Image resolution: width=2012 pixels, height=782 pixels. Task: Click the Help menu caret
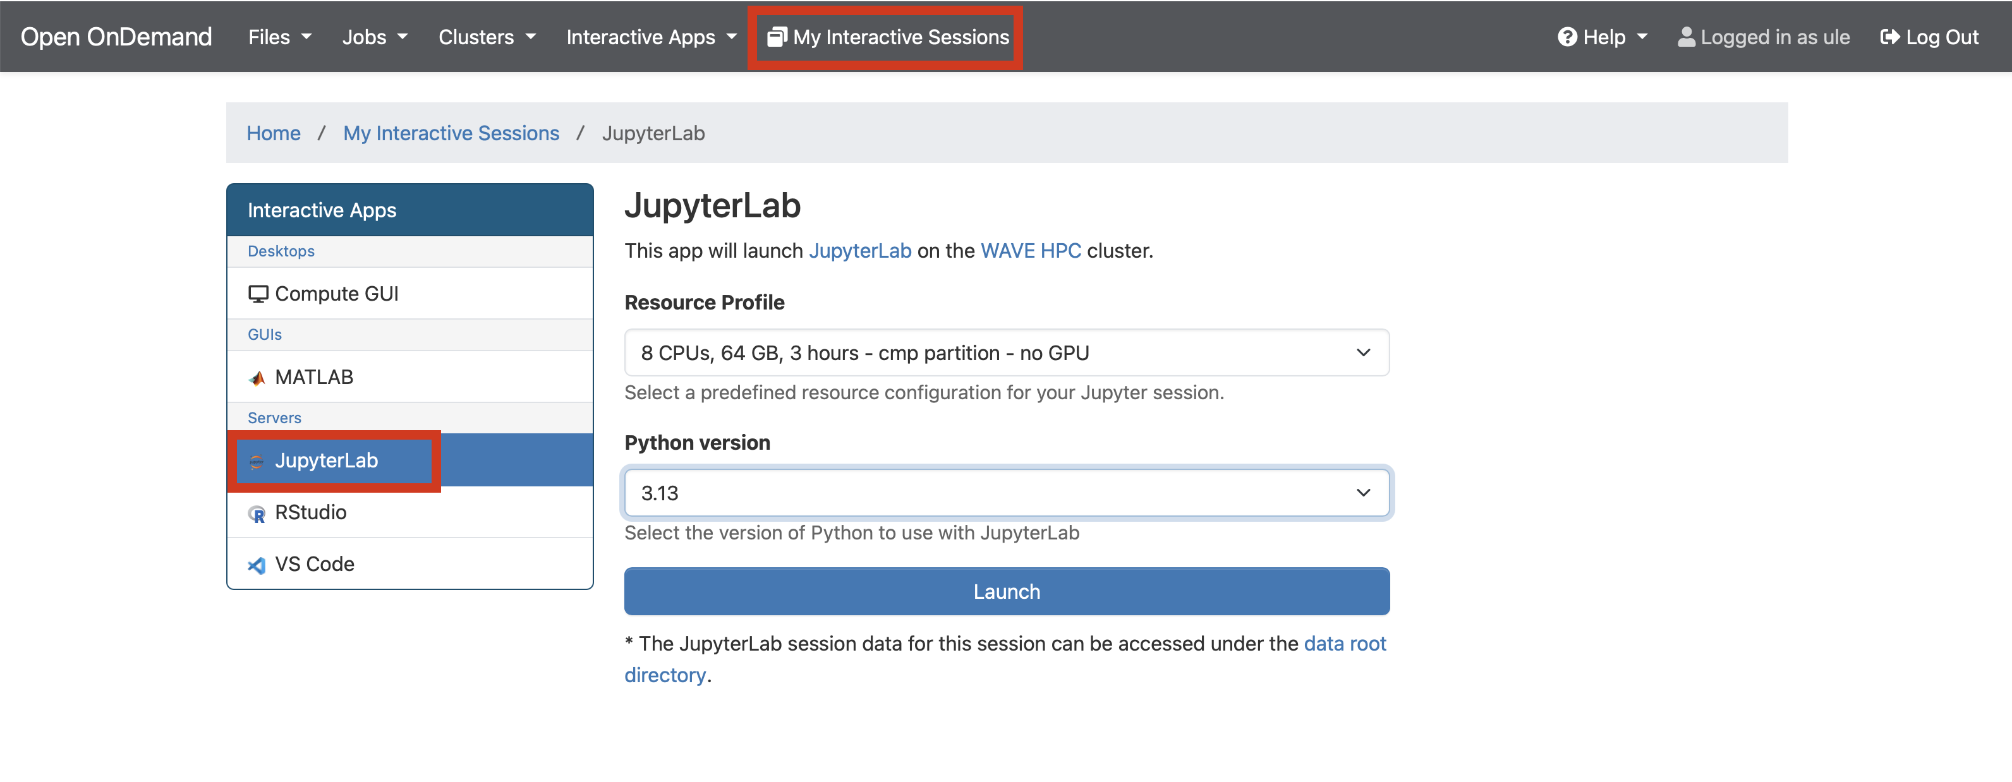1642,37
